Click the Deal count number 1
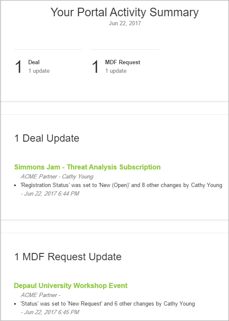229x321 pixels. coord(18,67)
